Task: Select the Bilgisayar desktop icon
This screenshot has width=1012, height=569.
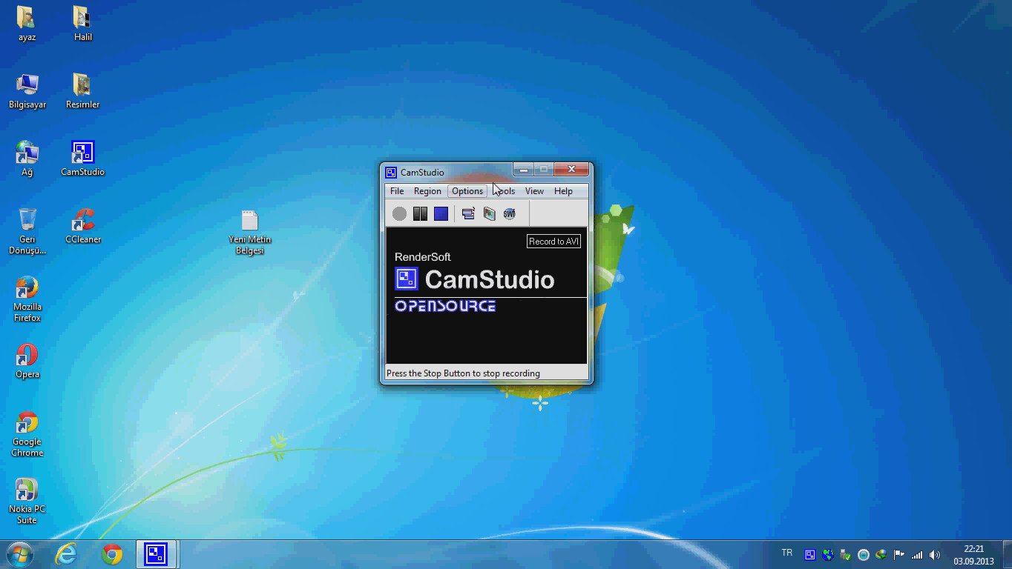Action: point(27,91)
